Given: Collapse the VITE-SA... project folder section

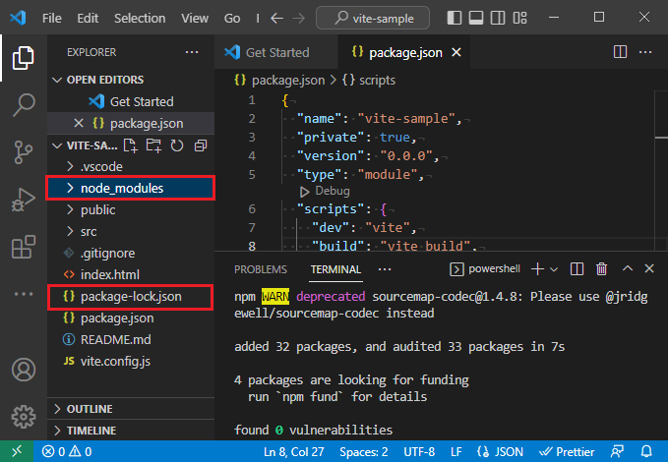Looking at the screenshot, I should point(57,145).
